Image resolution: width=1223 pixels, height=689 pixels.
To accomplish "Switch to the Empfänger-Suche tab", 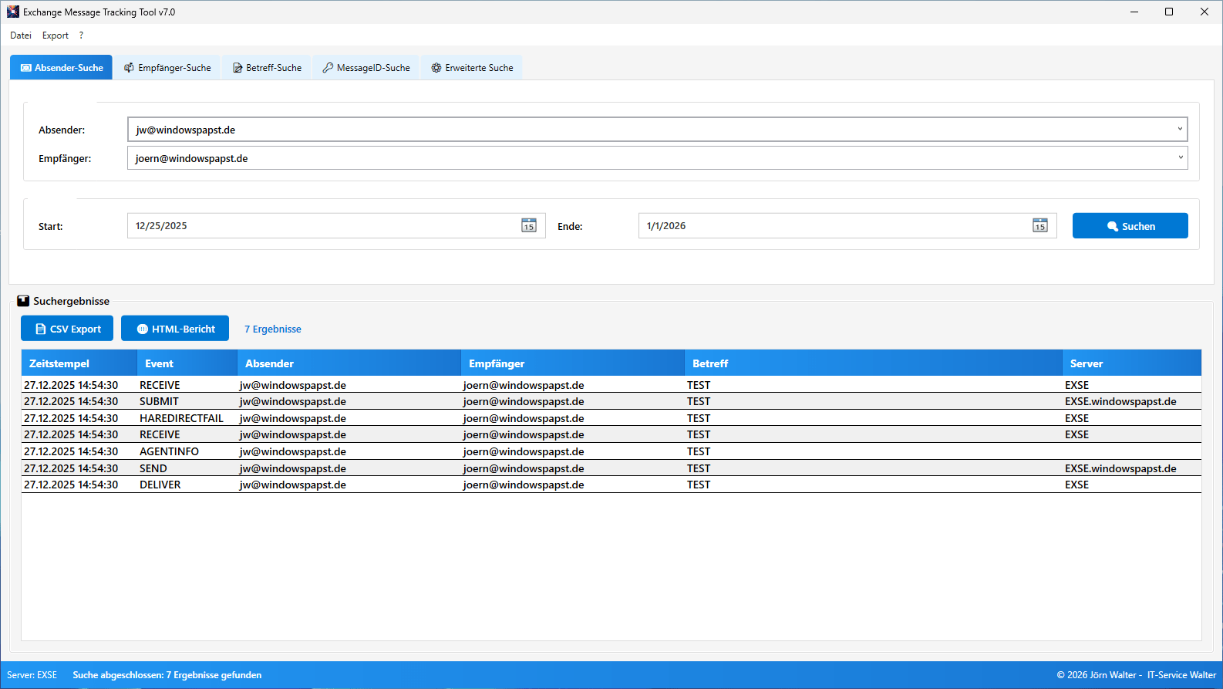I will (167, 68).
